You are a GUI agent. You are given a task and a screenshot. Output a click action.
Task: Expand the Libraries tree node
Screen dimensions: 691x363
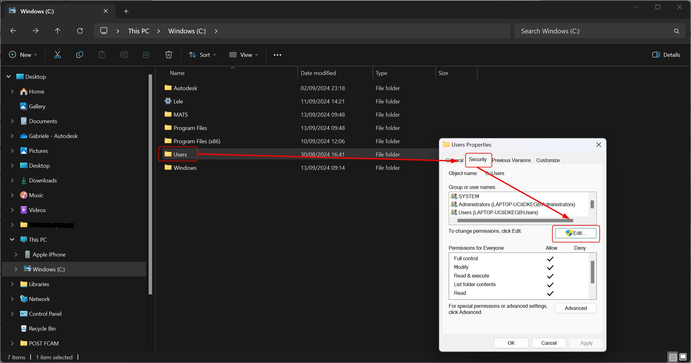click(12, 284)
